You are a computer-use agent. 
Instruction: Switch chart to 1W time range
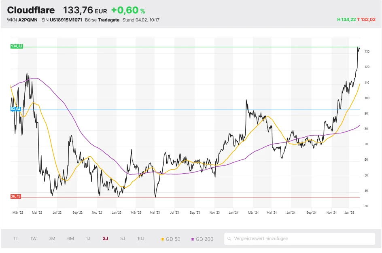pos(34,238)
